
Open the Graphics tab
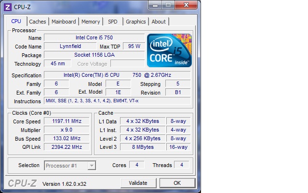(x=136, y=22)
